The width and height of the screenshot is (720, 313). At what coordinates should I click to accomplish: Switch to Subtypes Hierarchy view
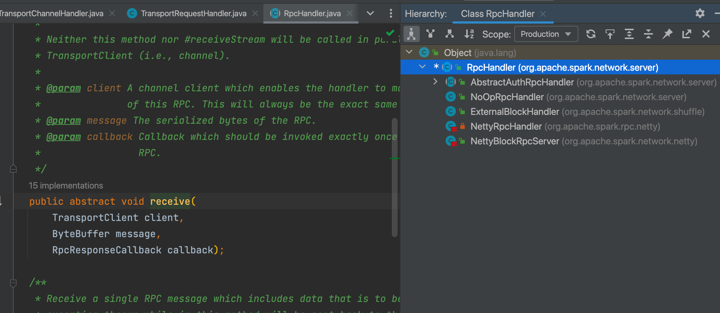tap(449, 34)
